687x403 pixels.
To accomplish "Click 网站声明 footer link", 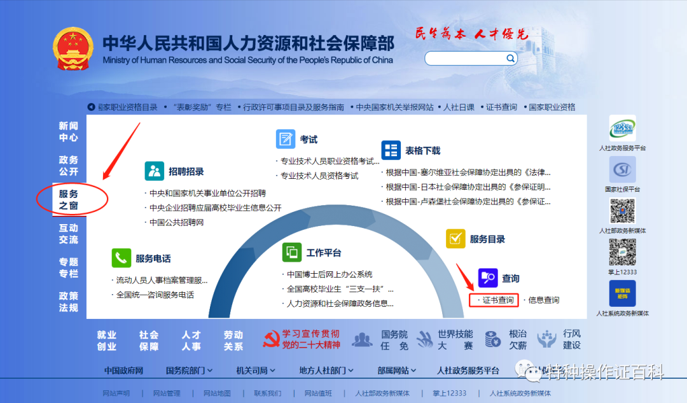I will (116, 393).
